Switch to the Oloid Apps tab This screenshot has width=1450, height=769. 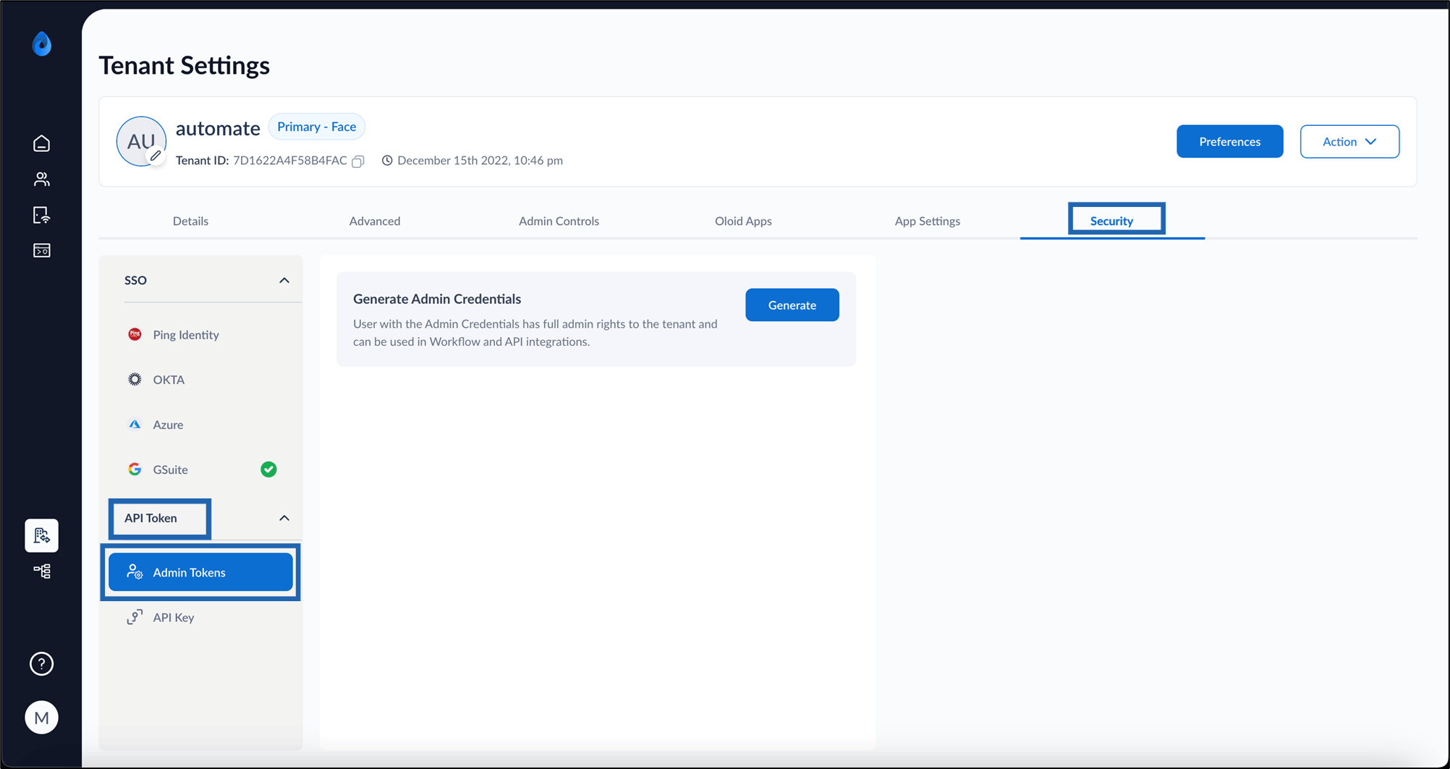point(743,221)
